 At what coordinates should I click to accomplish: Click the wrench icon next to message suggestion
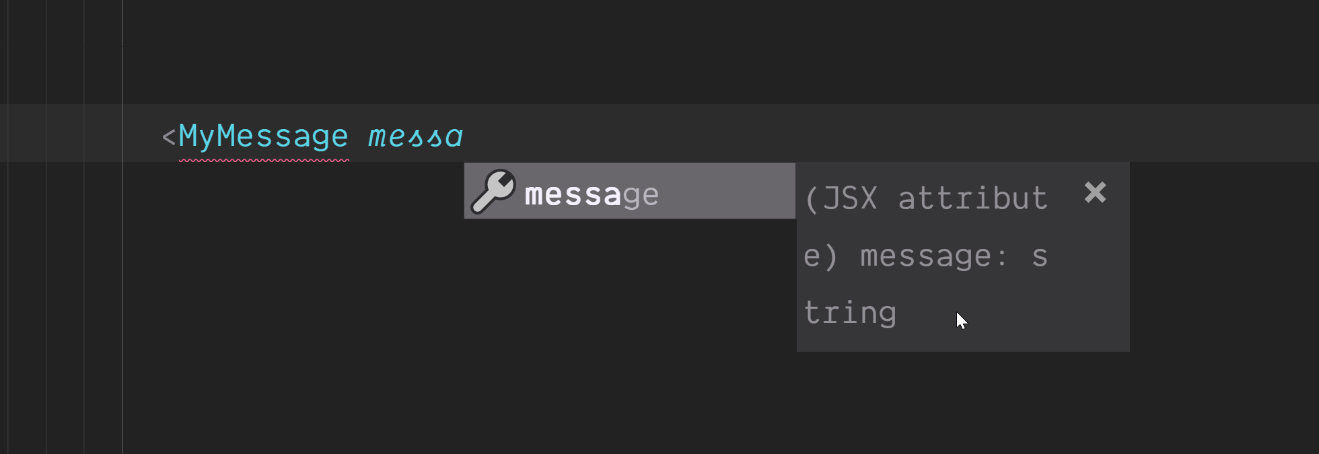click(495, 190)
